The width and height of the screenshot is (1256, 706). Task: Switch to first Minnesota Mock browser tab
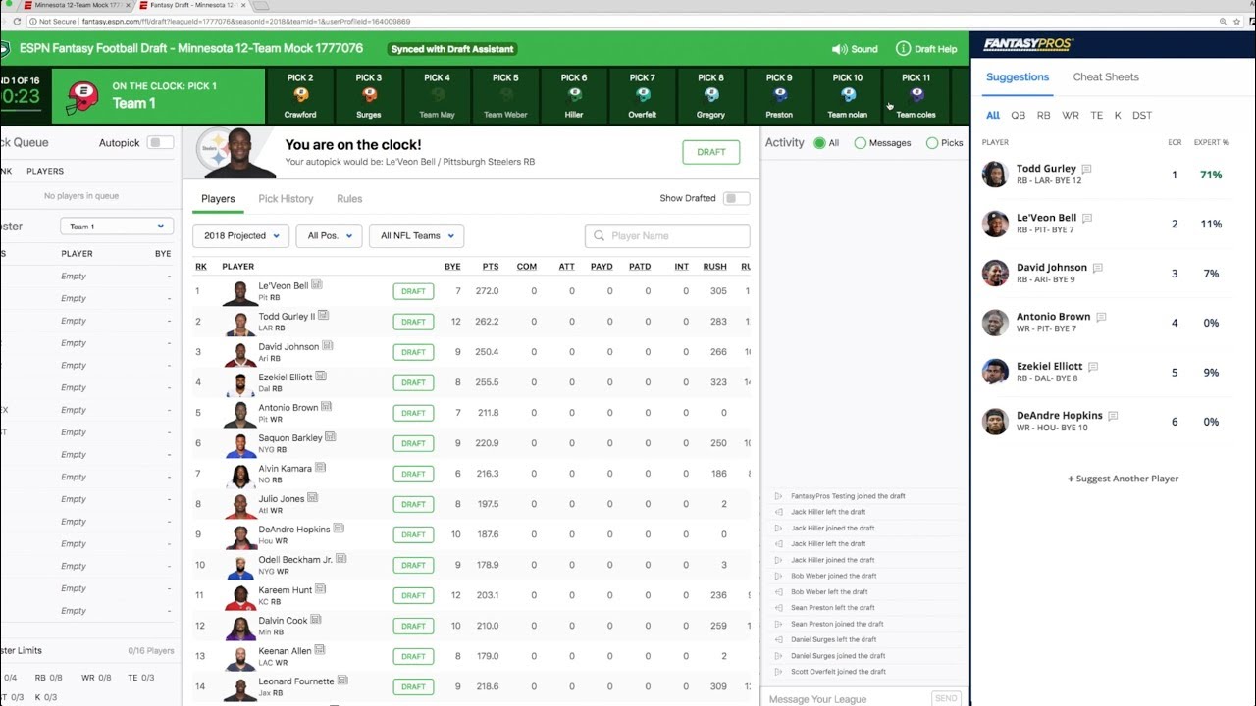coord(78,5)
